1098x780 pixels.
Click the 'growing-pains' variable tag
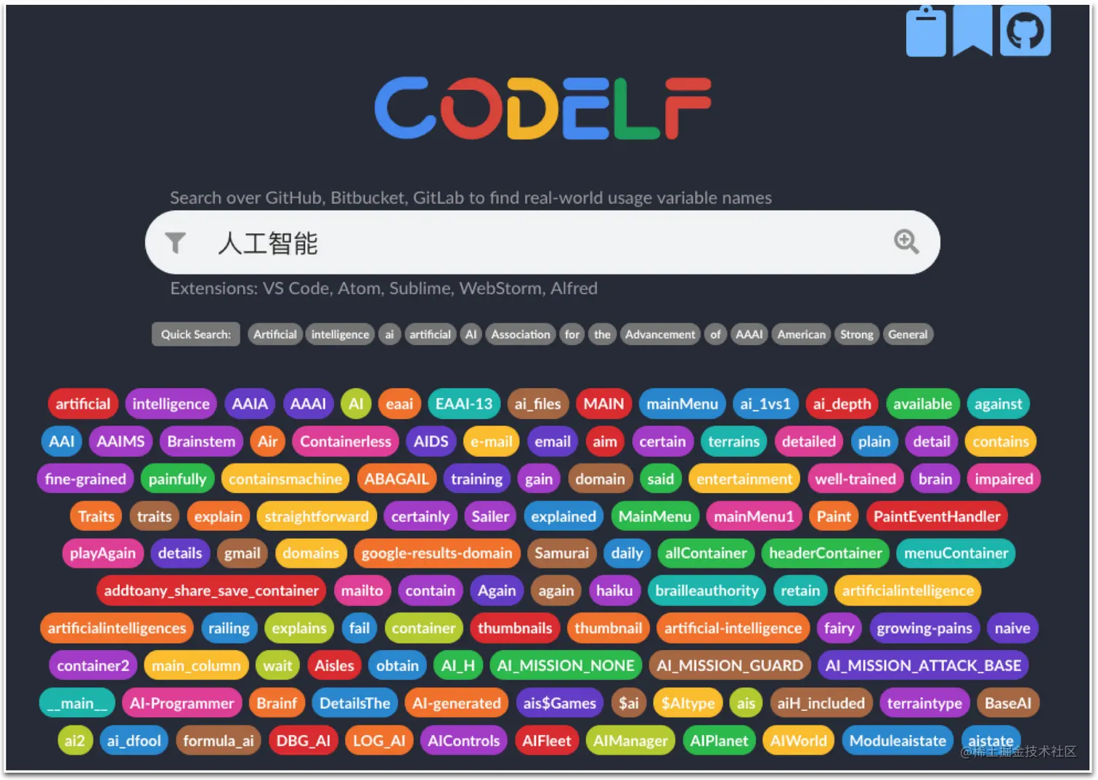click(x=924, y=628)
